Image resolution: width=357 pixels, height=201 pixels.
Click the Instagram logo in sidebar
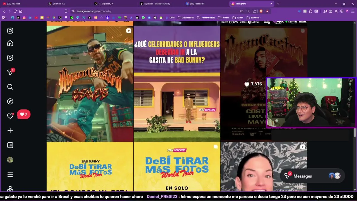(10, 31)
